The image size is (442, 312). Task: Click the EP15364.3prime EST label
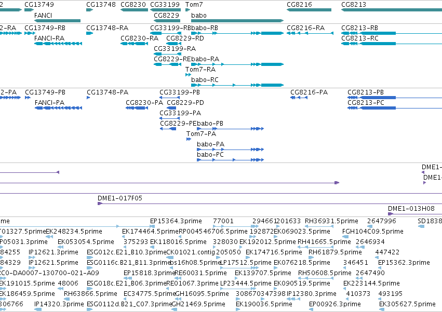coord(176,221)
